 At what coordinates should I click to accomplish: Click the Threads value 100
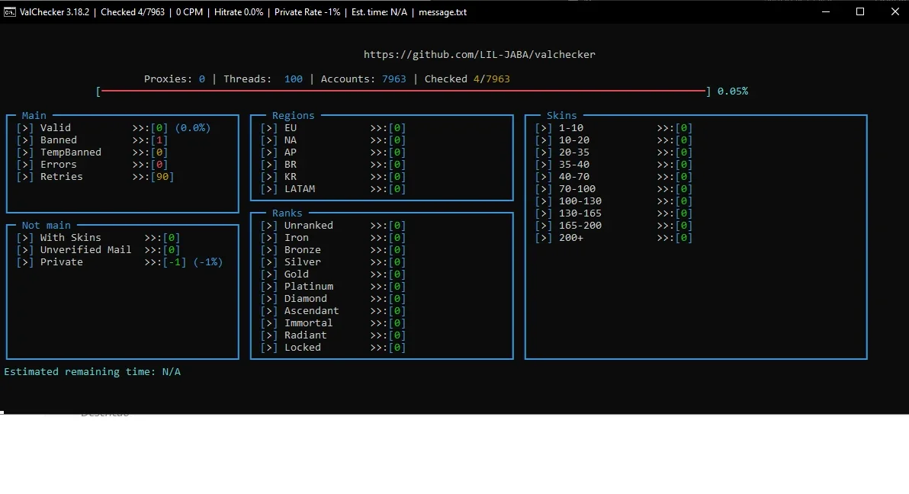pos(294,79)
